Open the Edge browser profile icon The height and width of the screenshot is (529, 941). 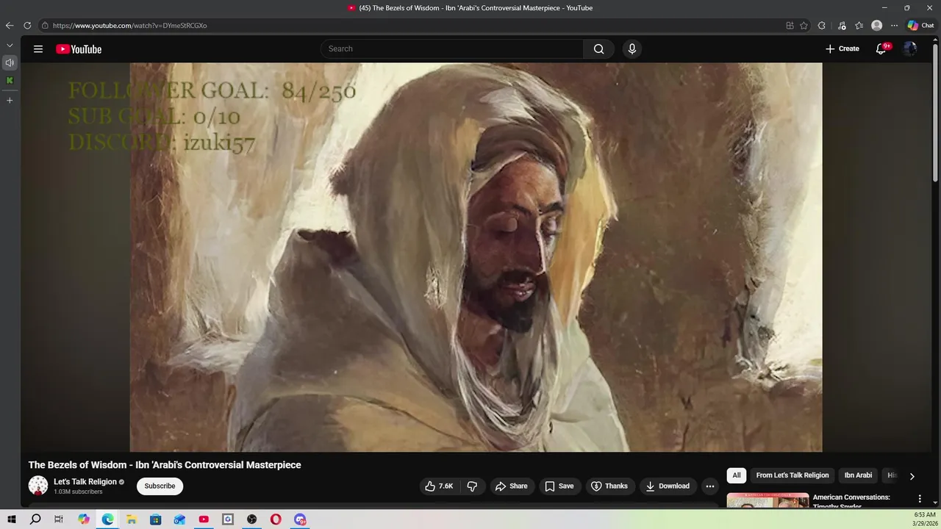(876, 25)
